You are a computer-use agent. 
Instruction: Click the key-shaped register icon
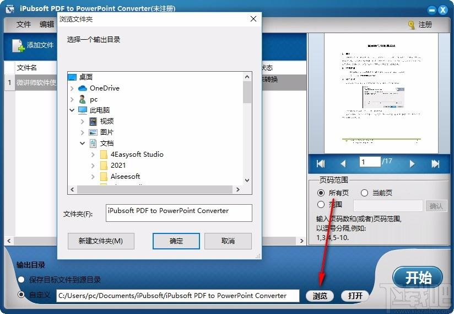coord(411,25)
